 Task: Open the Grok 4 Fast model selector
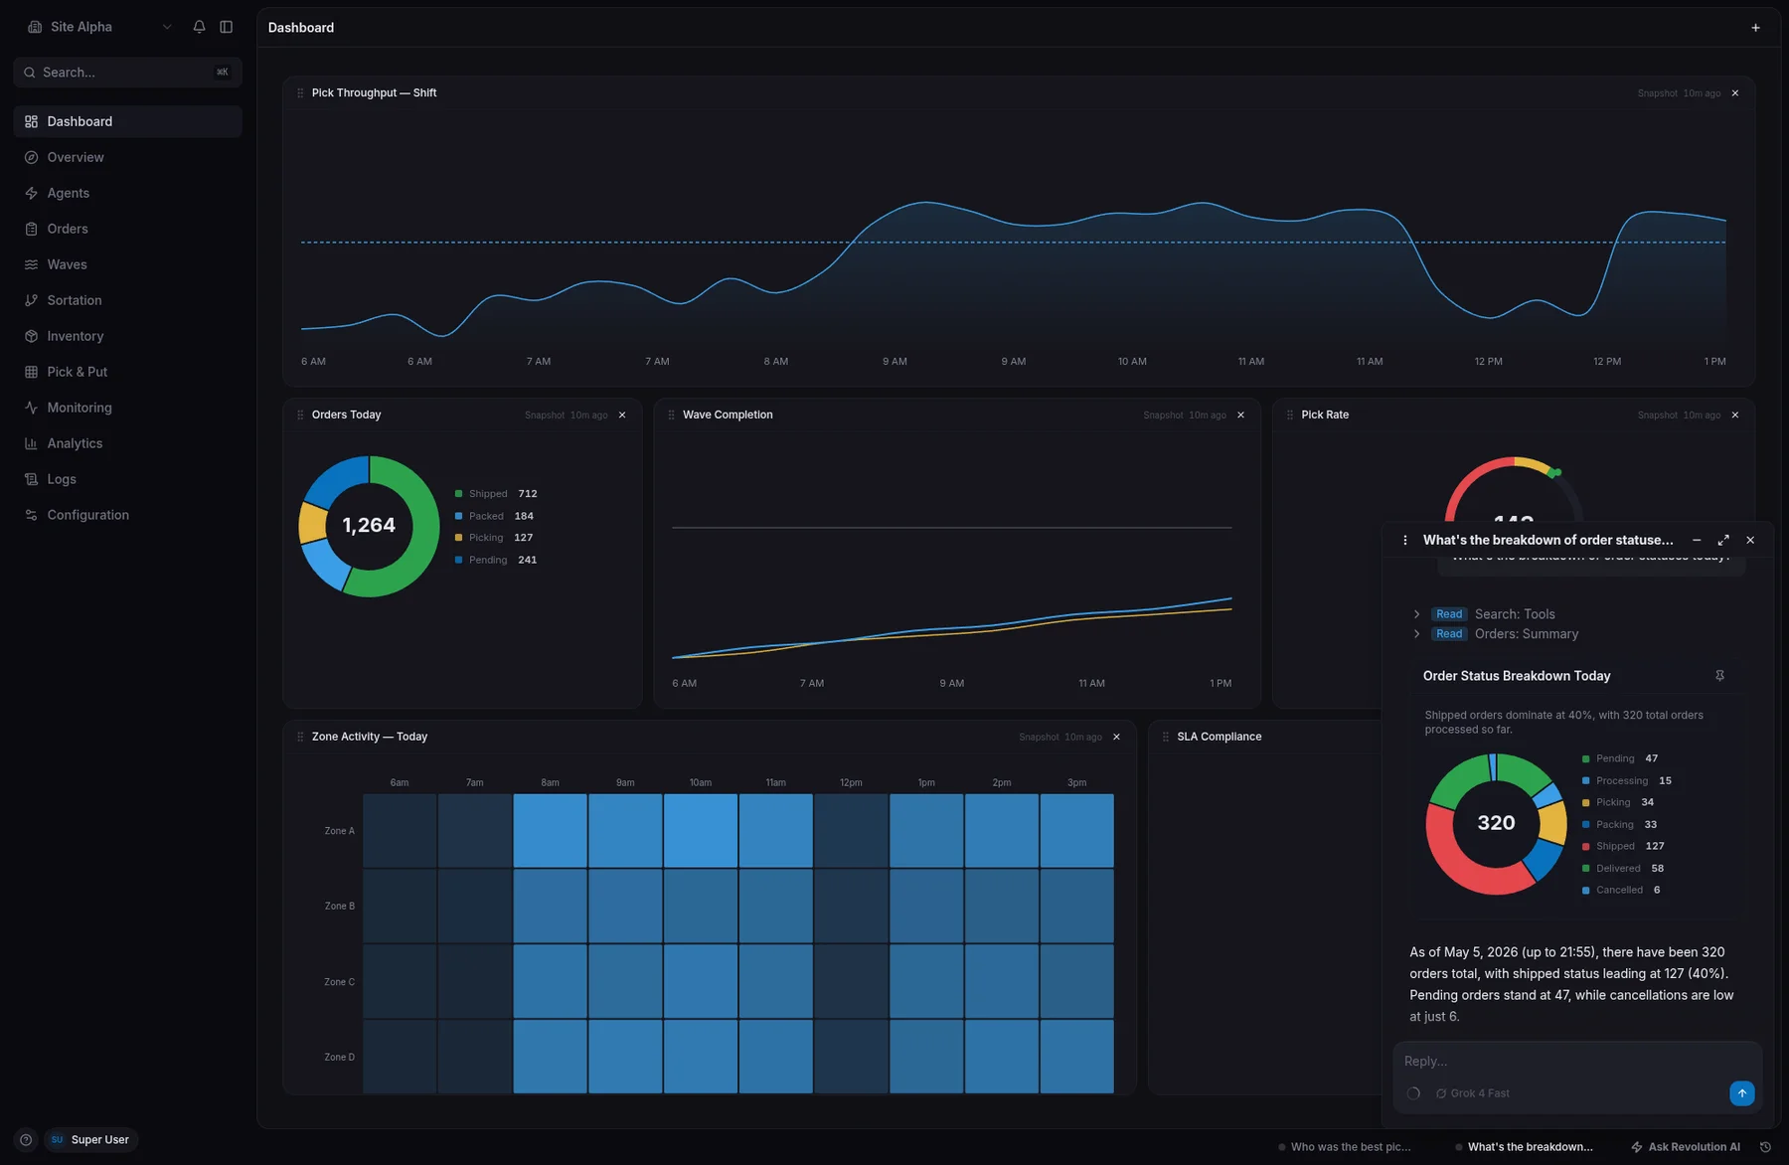[x=1472, y=1093]
